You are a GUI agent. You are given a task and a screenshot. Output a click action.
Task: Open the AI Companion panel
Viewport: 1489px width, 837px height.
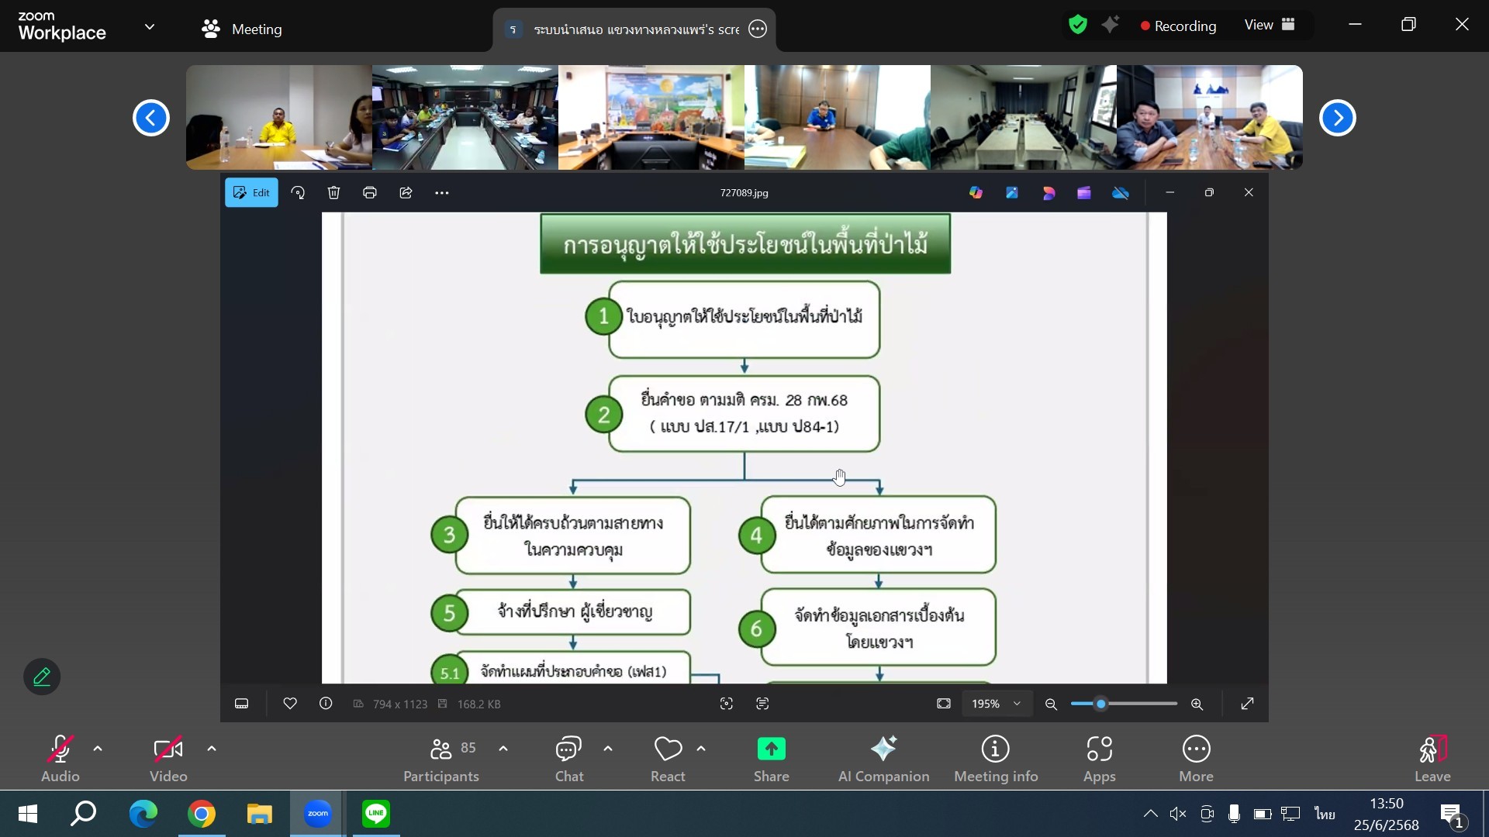coord(883,750)
